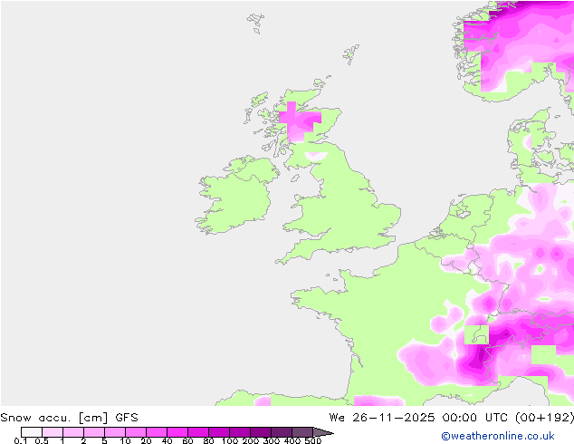Click the over-500 arrow end of the legend

point(322,432)
